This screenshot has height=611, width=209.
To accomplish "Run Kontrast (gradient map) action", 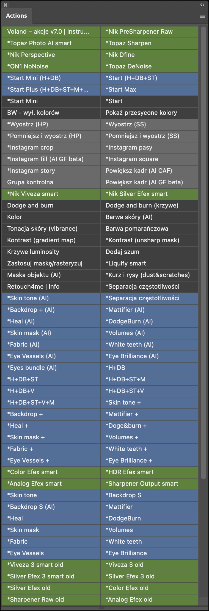I will click(x=51, y=240).
